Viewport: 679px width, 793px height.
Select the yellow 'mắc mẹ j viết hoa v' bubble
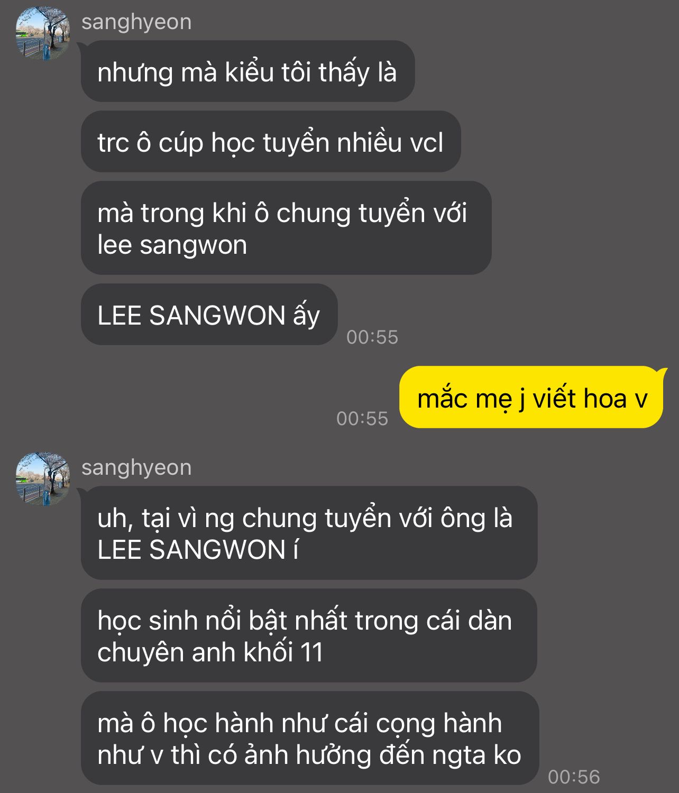coord(532,397)
